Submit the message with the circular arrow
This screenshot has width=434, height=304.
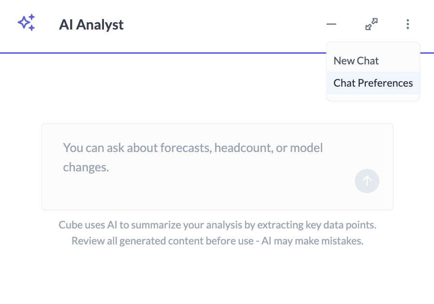point(367,181)
